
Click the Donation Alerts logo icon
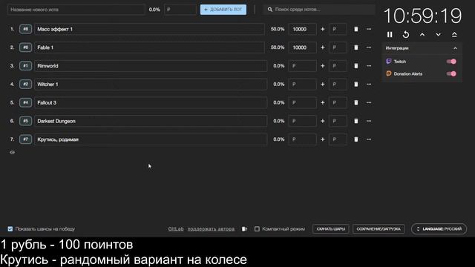(389, 74)
